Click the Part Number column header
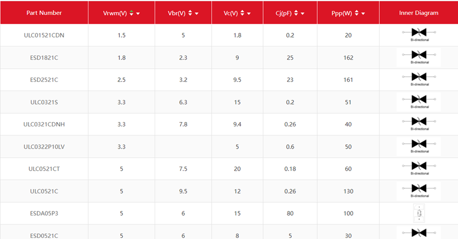 pos(44,13)
